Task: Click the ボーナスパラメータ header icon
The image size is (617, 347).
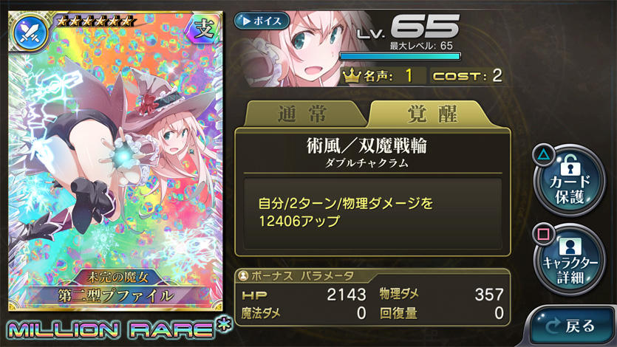Action: 243,276
